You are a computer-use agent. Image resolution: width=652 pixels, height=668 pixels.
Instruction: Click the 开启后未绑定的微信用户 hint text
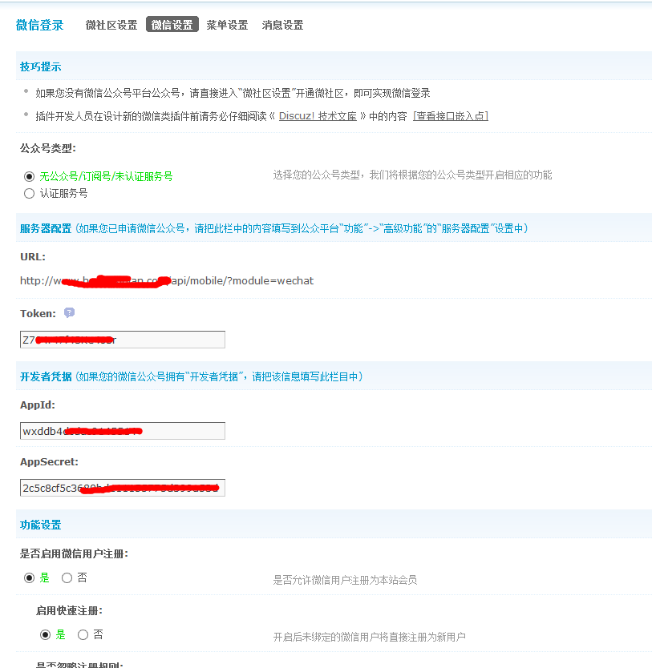tap(369, 637)
